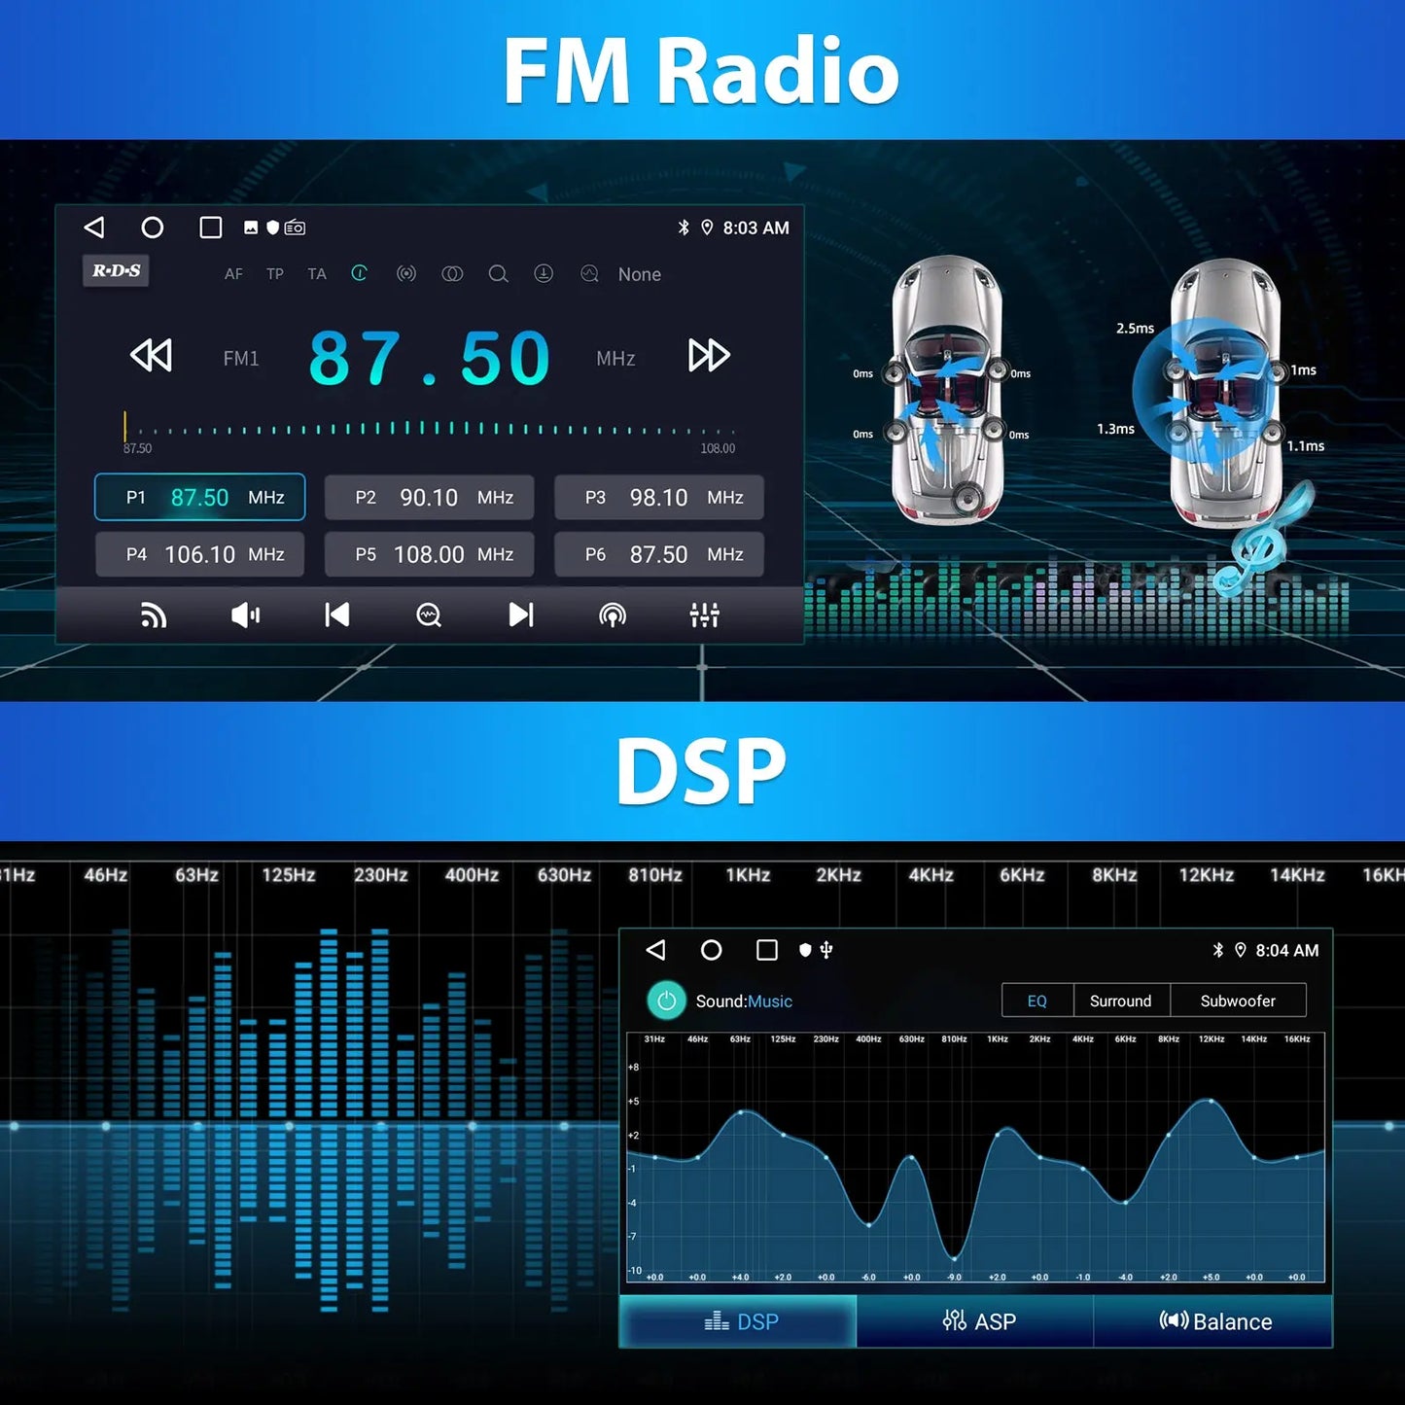Switch to the ASP tab
This screenshot has width=1405, height=1405.
978,1321
